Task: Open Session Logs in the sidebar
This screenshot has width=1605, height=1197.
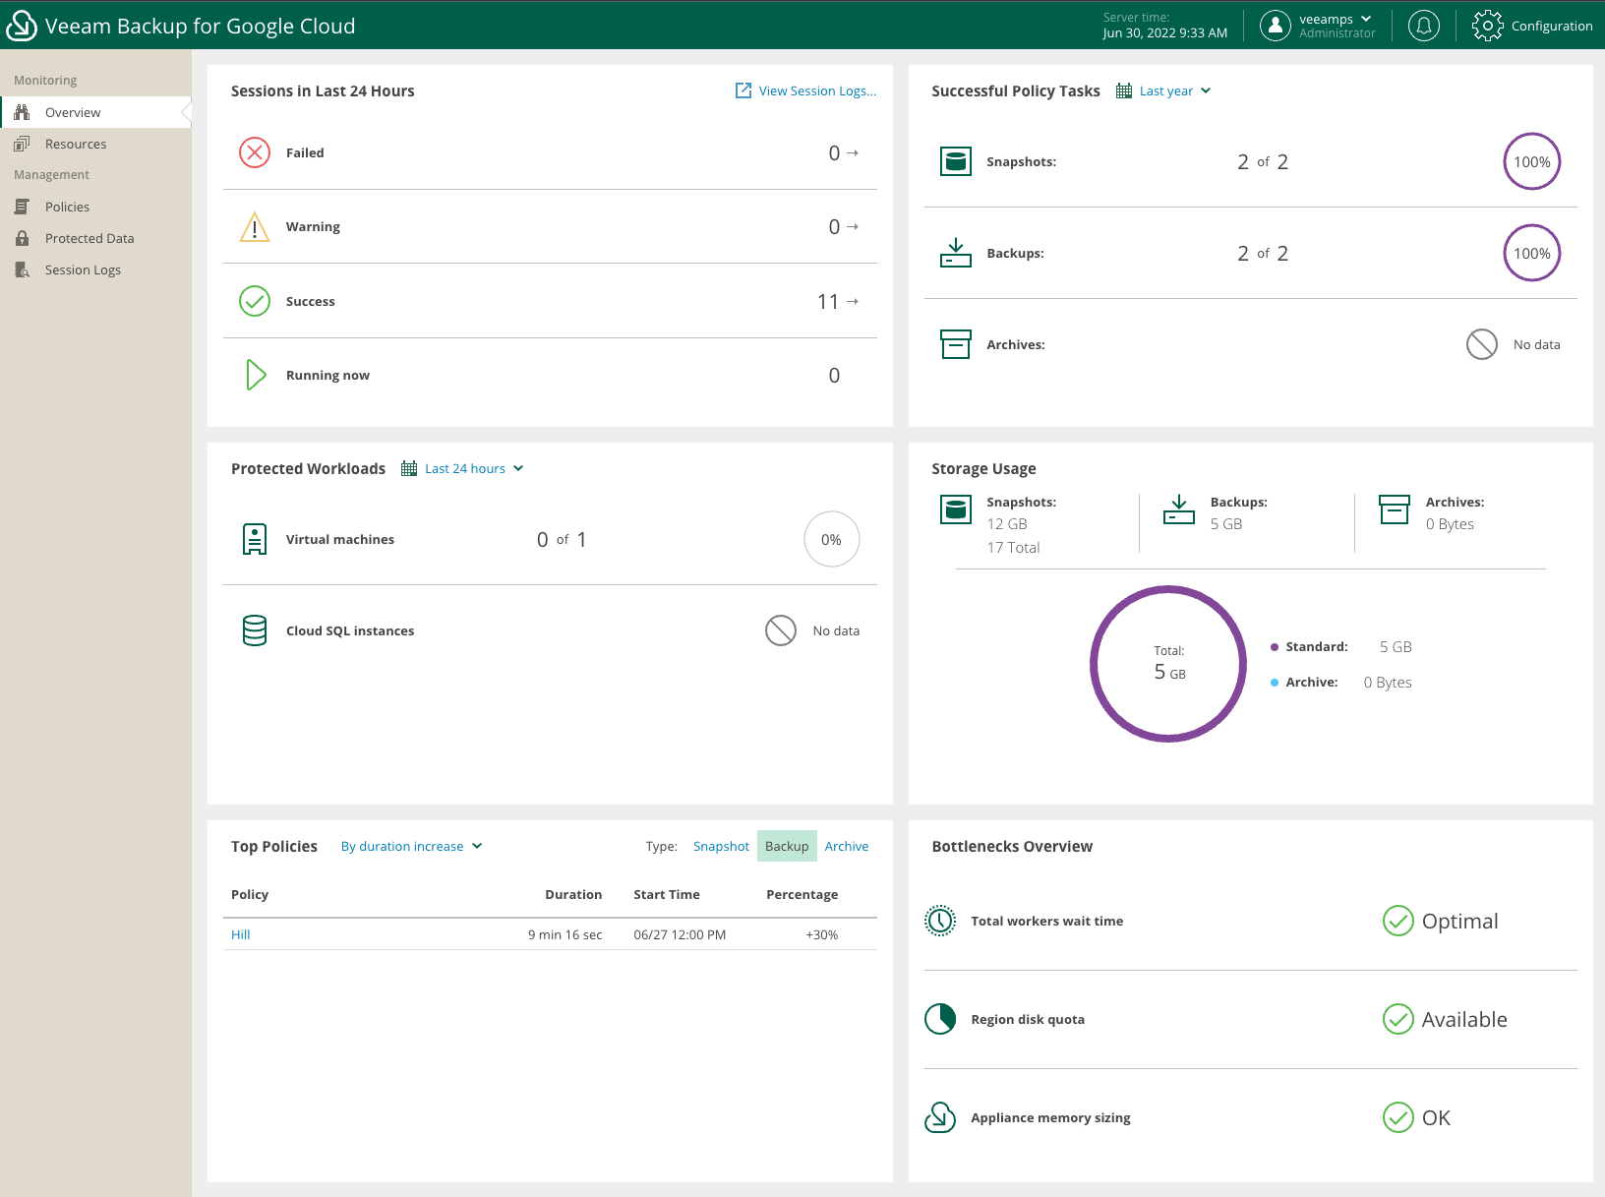Action: pos(95,269)
